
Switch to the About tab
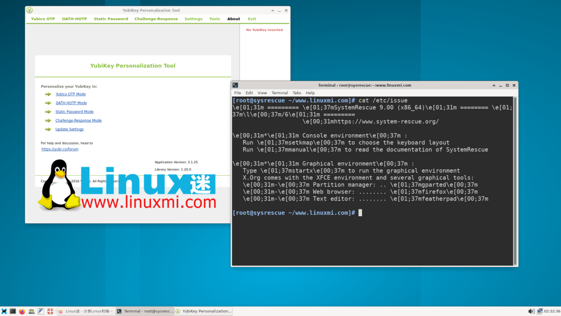pos(233,19)
